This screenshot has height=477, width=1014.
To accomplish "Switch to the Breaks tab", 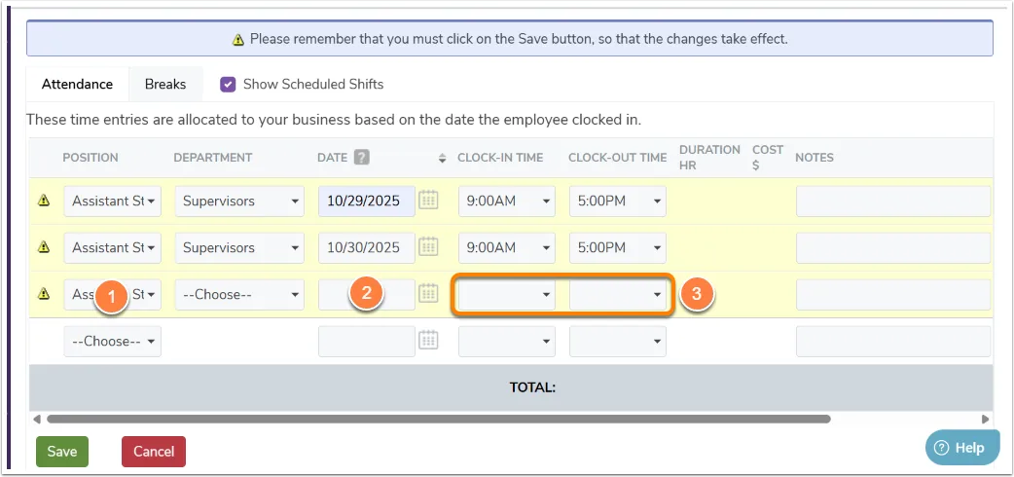I will point(165,84).
